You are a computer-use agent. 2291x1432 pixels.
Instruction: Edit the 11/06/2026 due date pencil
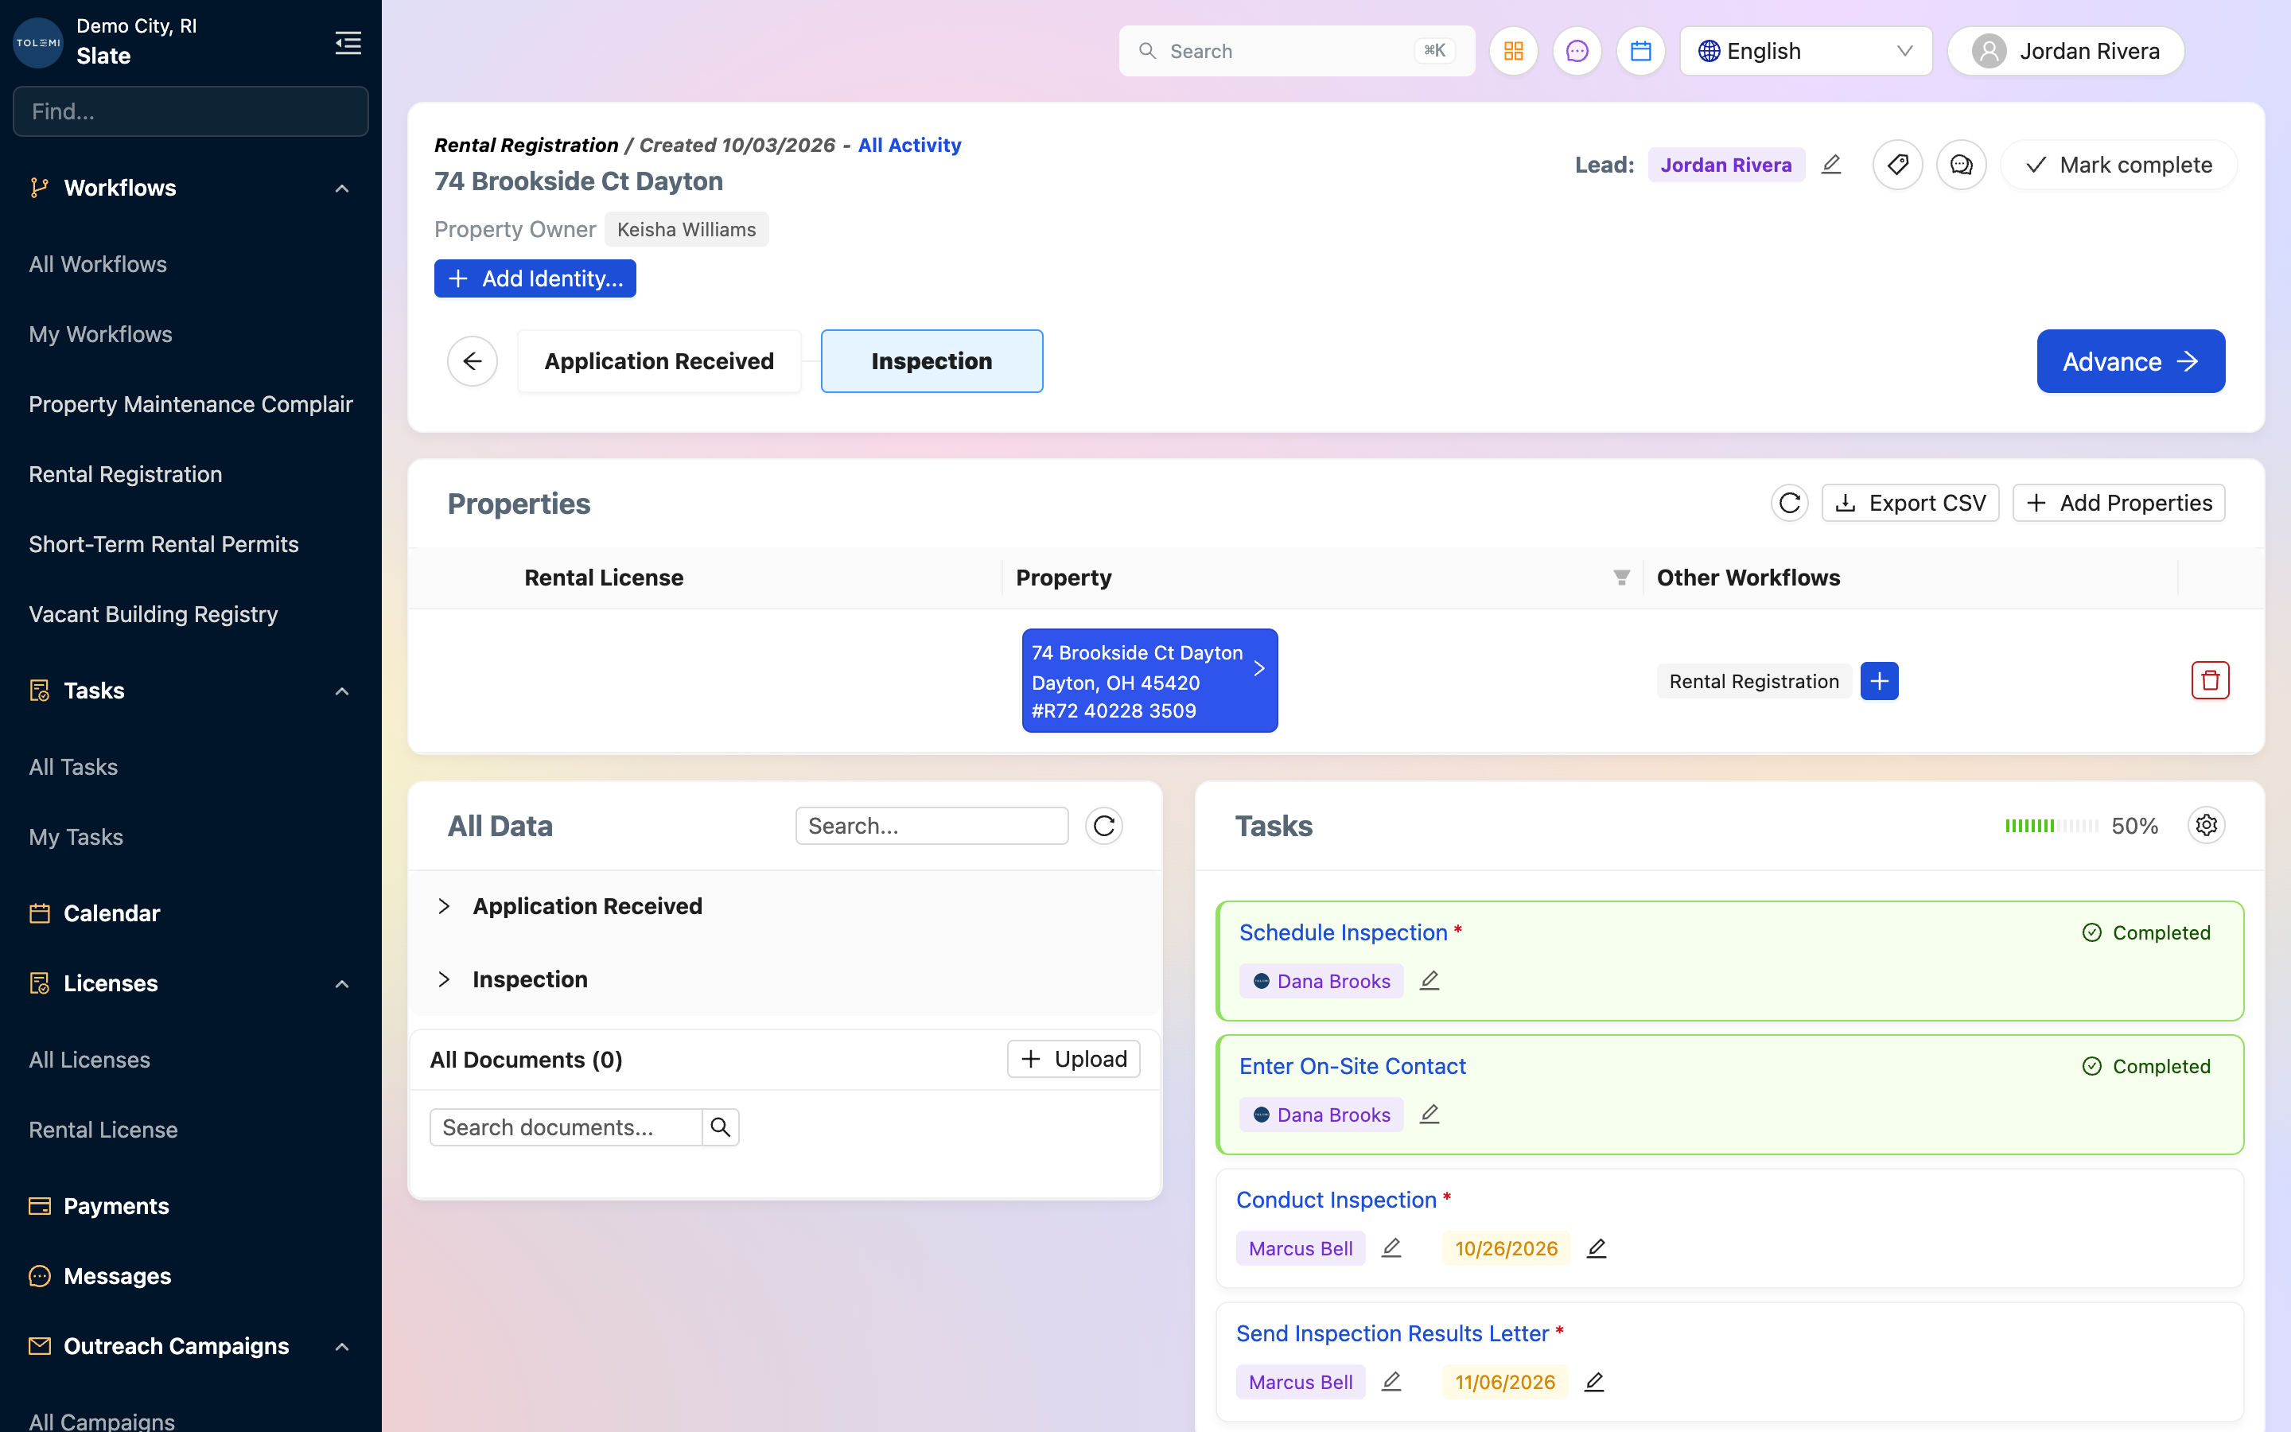(1594, 1382)
